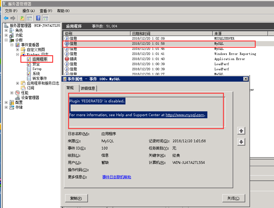Sort by the 来源 column header
Viewport: 274px width, 208px height.
click(x=240, y=33)
